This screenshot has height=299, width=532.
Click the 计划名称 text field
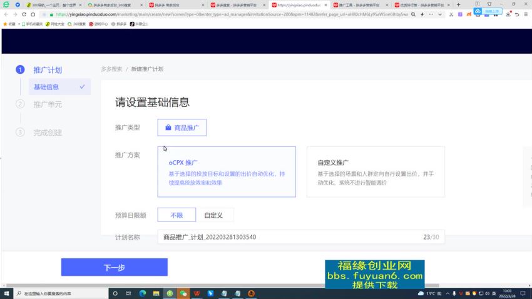[288, 237]
